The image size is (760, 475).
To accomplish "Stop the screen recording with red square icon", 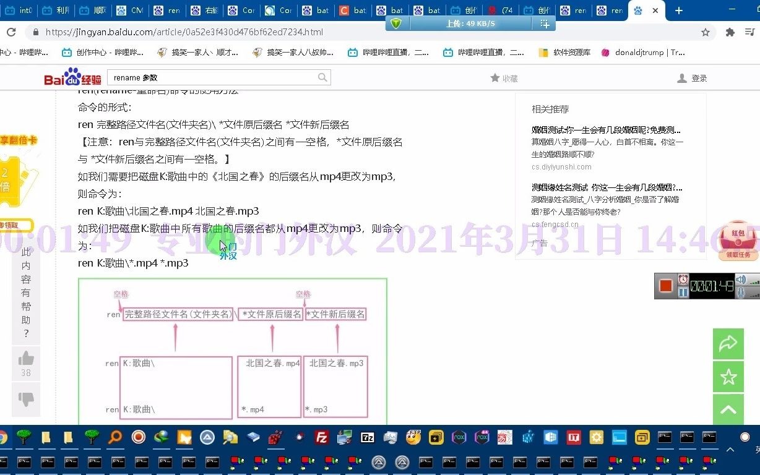I will click(x=665, y=285).
